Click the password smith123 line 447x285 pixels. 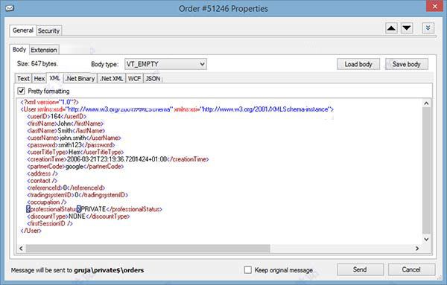tap(71, 145)
